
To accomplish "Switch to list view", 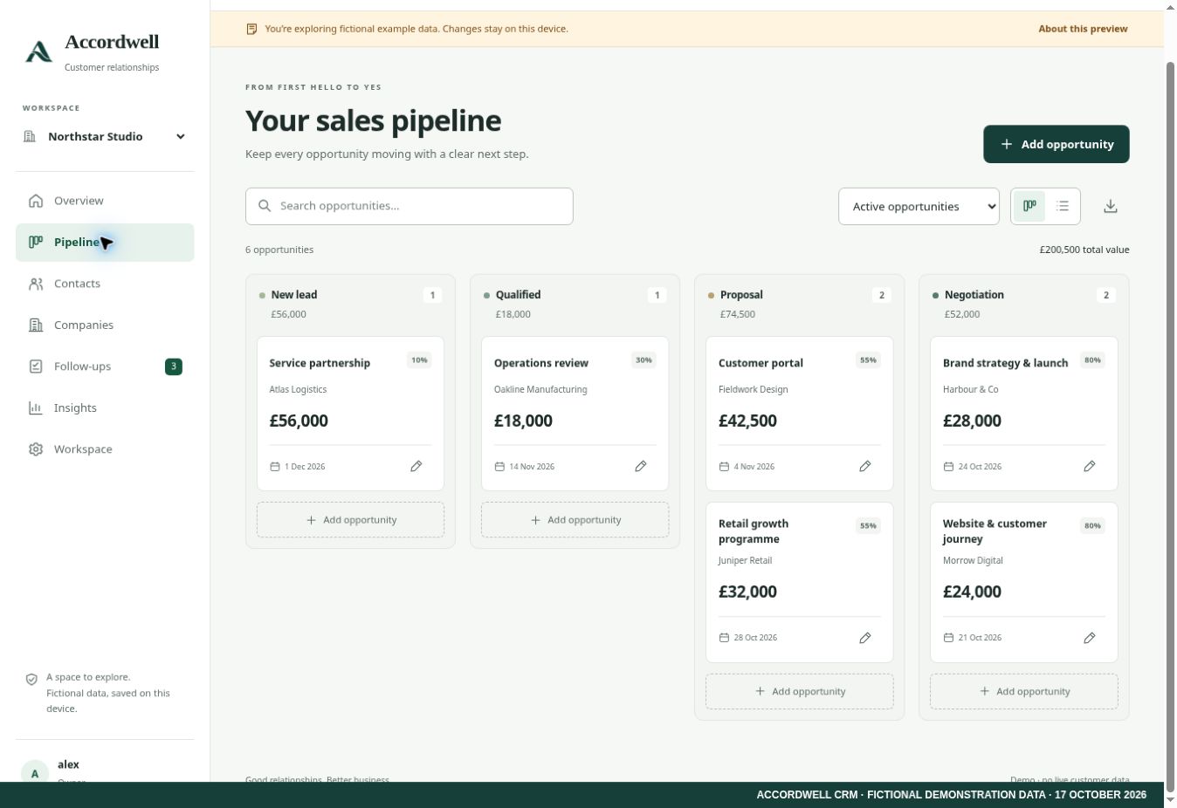I will click(x=1063, y=206).
